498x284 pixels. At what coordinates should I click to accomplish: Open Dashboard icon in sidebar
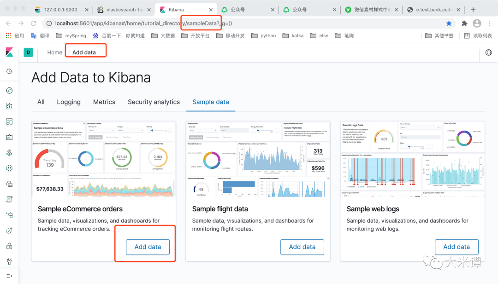coord(9,122)
